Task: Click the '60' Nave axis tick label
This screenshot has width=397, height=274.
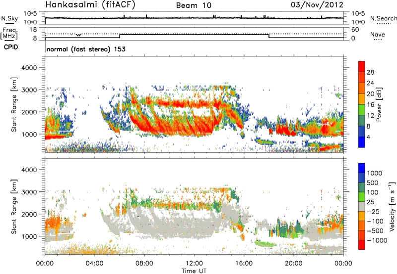Action: (x=355, y=30)
